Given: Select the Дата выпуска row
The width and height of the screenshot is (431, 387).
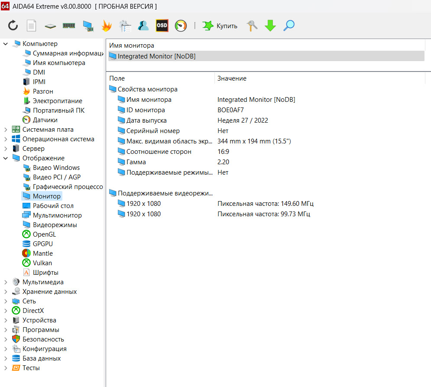Looking at the screenshot, I should coord(266,120).
